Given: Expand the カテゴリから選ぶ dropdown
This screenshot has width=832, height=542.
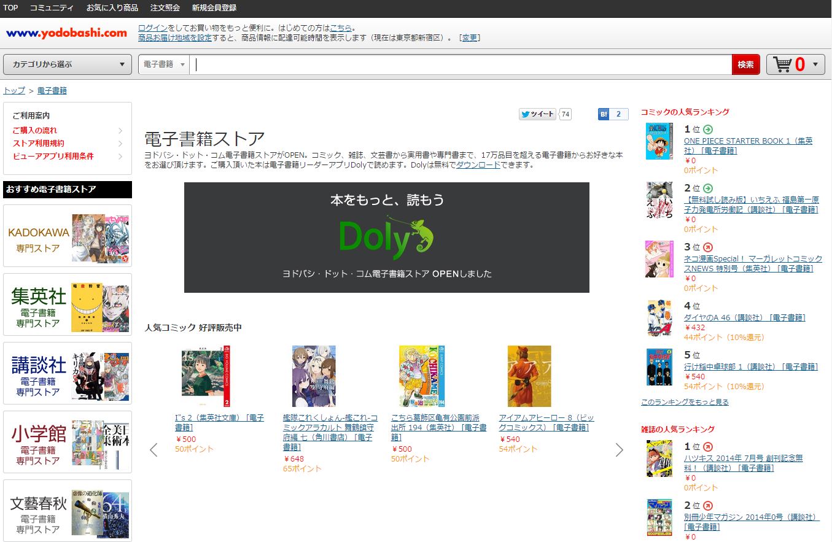Looking at the screenshot, I should coord(68,64).
